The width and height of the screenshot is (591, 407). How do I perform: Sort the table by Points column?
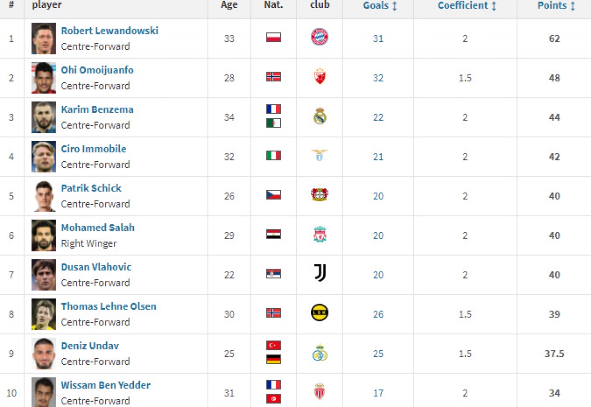pyautogui.click(x=556, y=6)
